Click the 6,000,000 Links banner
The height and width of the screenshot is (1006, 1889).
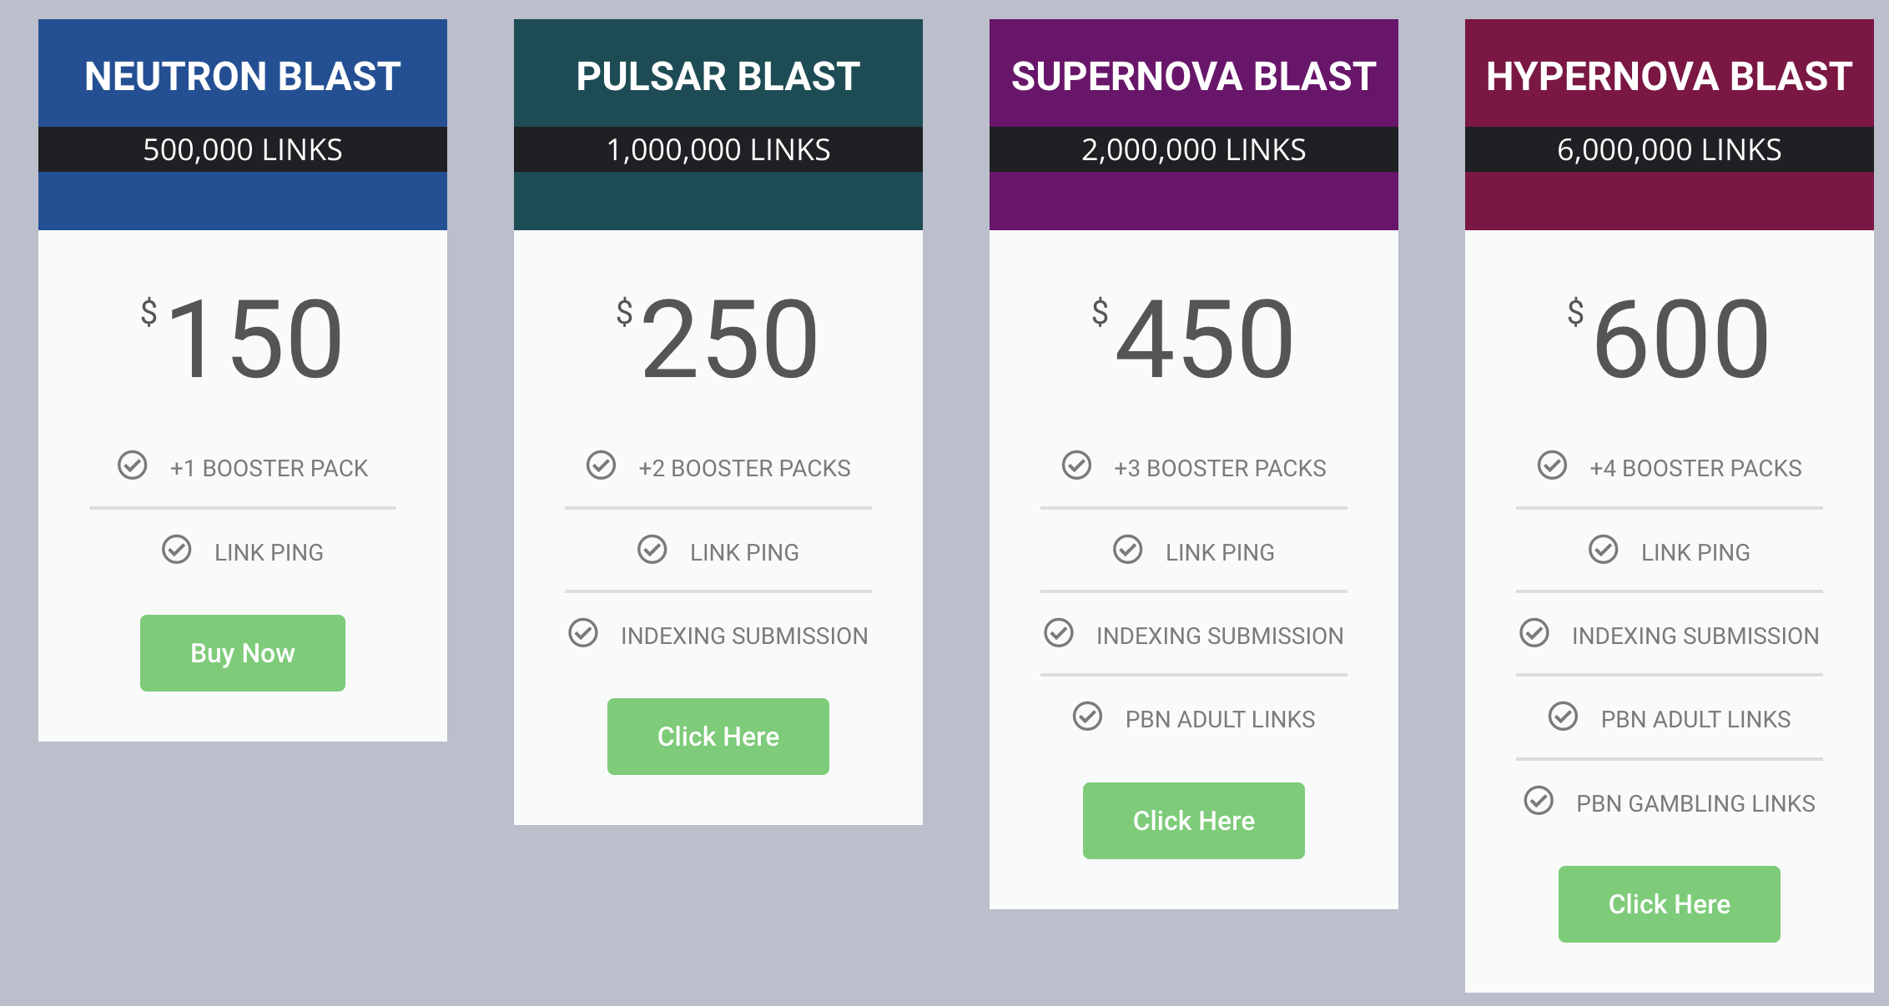pos(1669,150)
